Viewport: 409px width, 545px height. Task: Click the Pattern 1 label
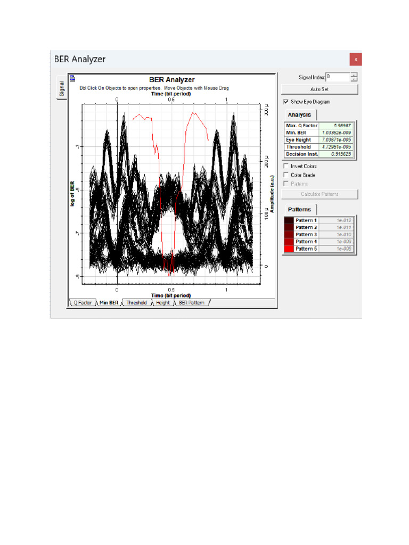click(x=306, y=220)
